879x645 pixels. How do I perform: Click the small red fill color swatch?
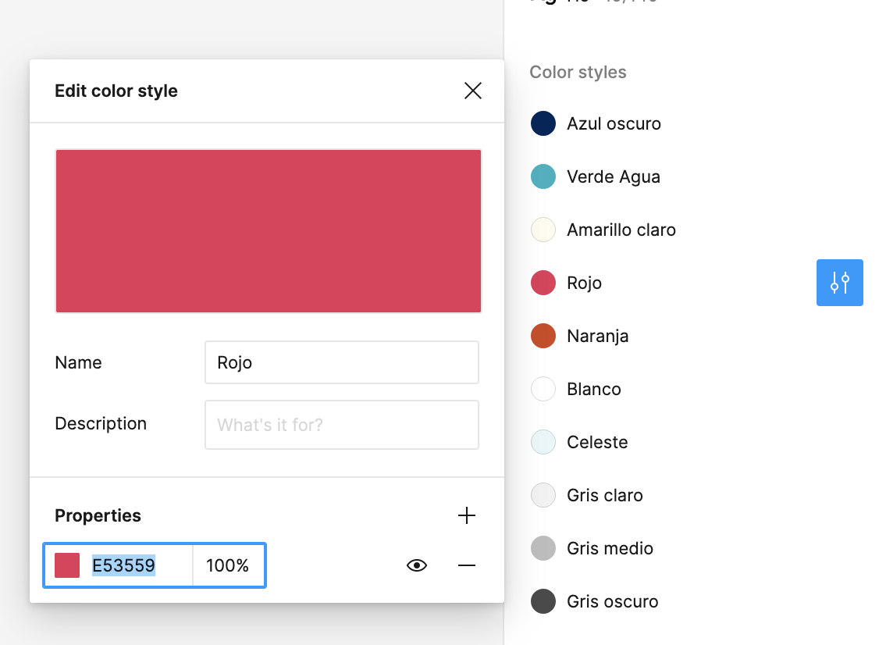[68, 565]
